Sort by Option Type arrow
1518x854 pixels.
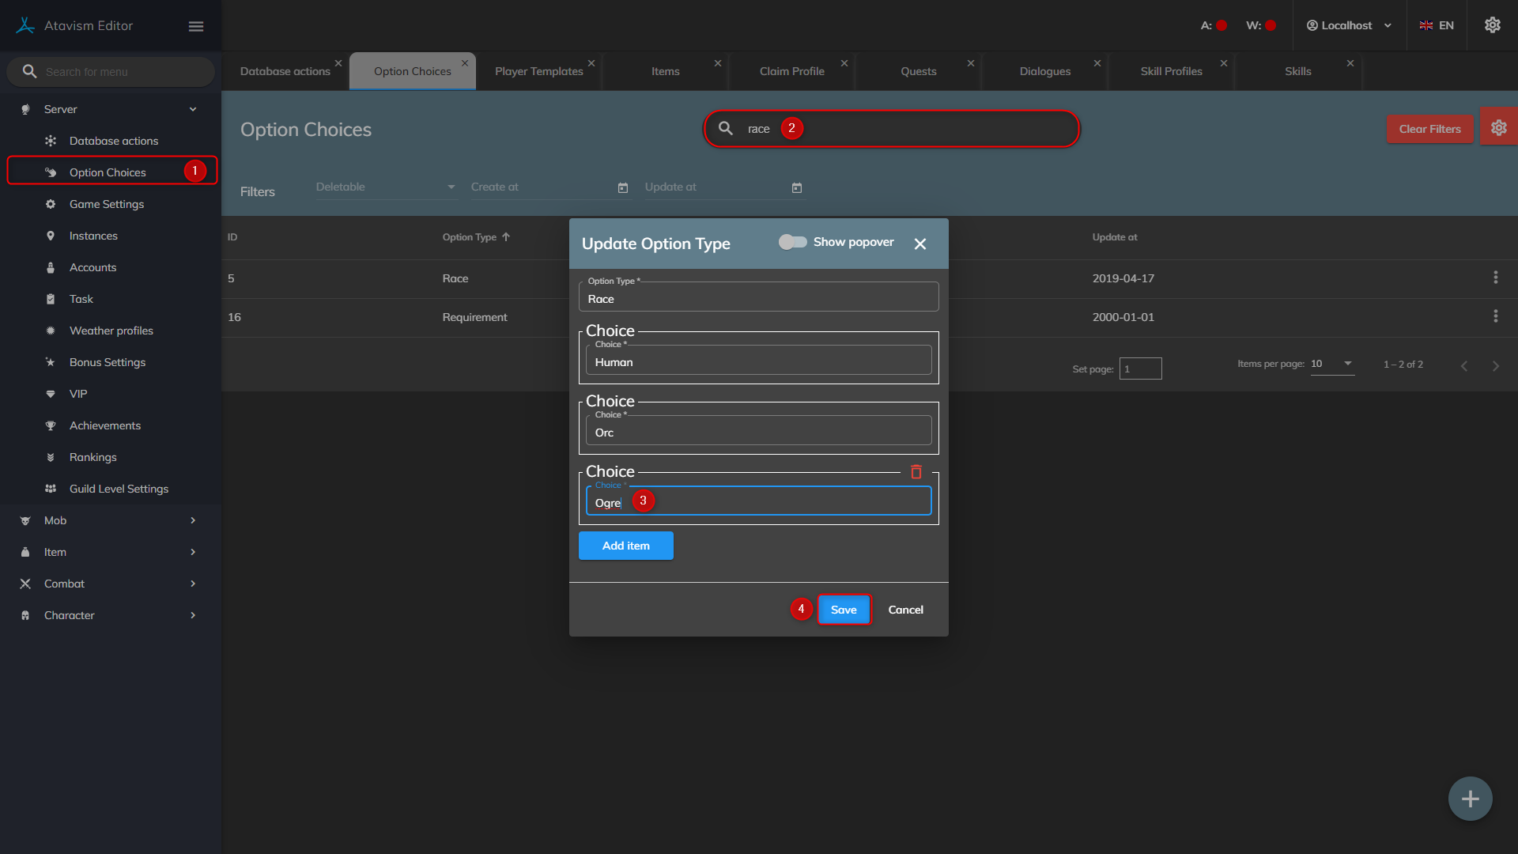click(506, 237)
